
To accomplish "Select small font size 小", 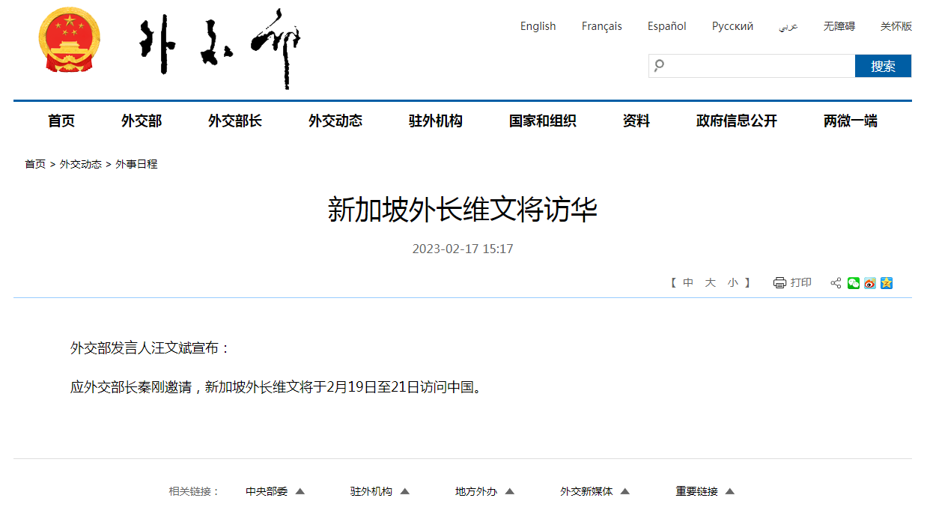I will click(732, 282).
